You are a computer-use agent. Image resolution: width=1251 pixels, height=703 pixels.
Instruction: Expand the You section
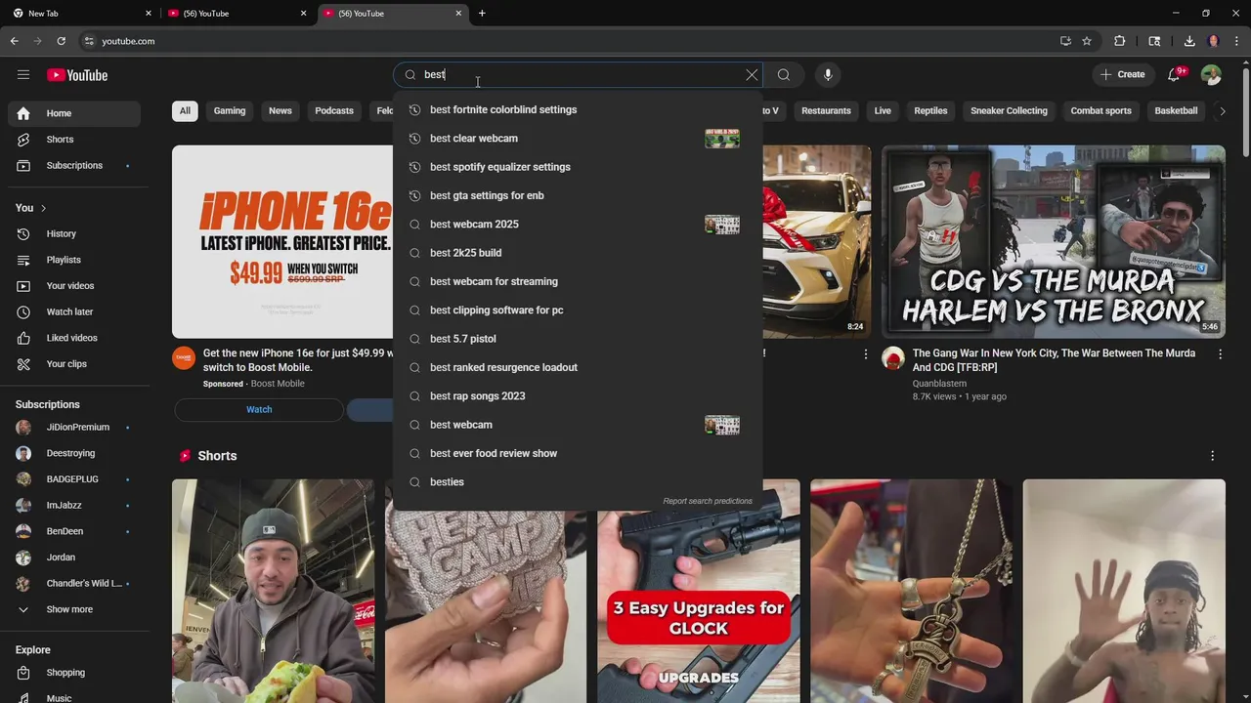point(31,208)
